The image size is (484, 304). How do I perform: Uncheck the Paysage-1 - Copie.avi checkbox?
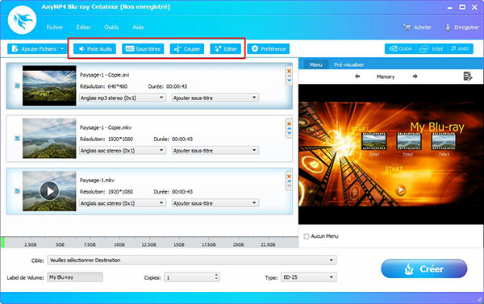pyautogui.click(x=18, y=85)
